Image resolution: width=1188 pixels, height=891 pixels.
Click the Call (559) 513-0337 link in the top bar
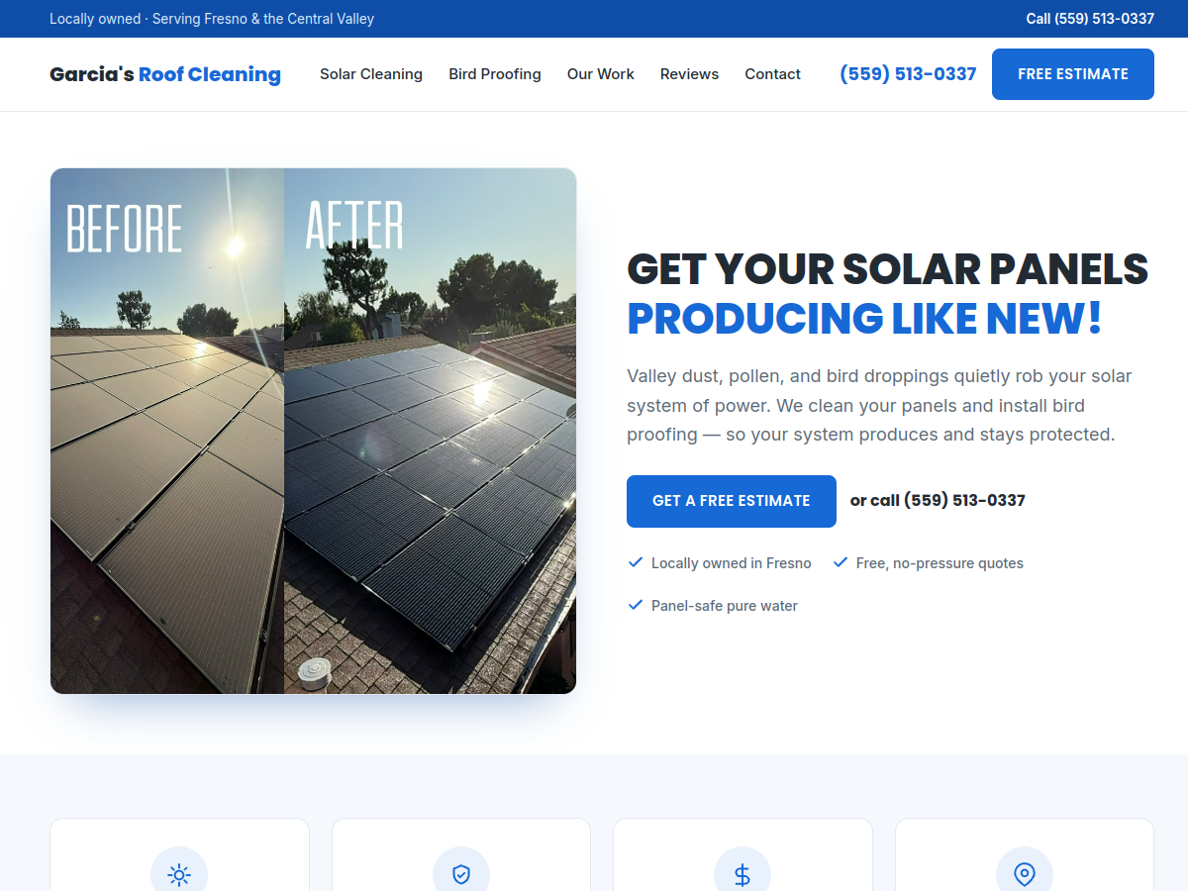tap(1090, 19)
